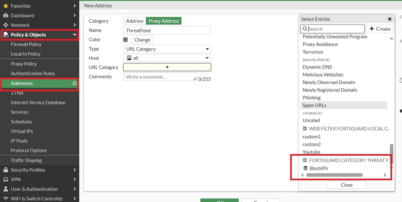Click the list scroll-left arrow
This screenshot has width=402, height=202.
point(302,175)
